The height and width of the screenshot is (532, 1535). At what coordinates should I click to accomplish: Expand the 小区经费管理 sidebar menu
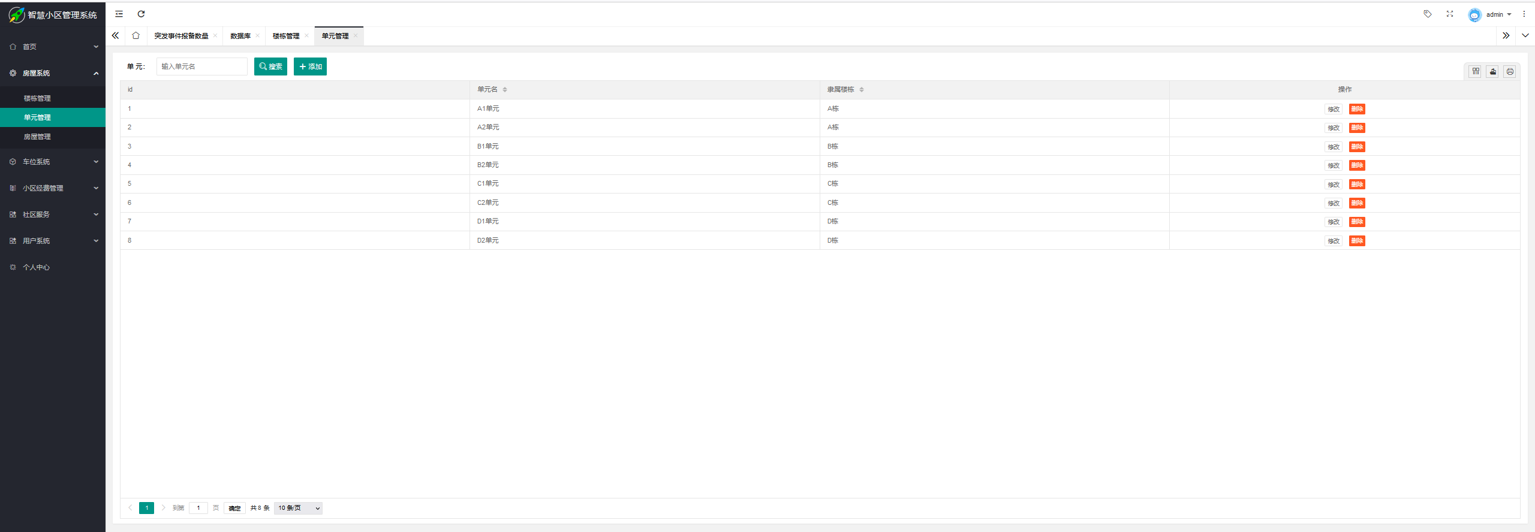tap(53, 188)
